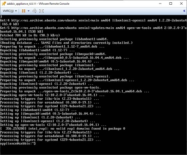Click the Unpacking open-vm-tools line
The height and width of the screenshot is (155, 187).
(x=52, y=95)
